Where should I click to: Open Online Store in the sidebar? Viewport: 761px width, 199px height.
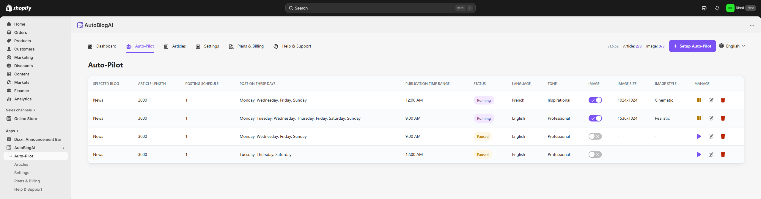(x=36, y=119)
